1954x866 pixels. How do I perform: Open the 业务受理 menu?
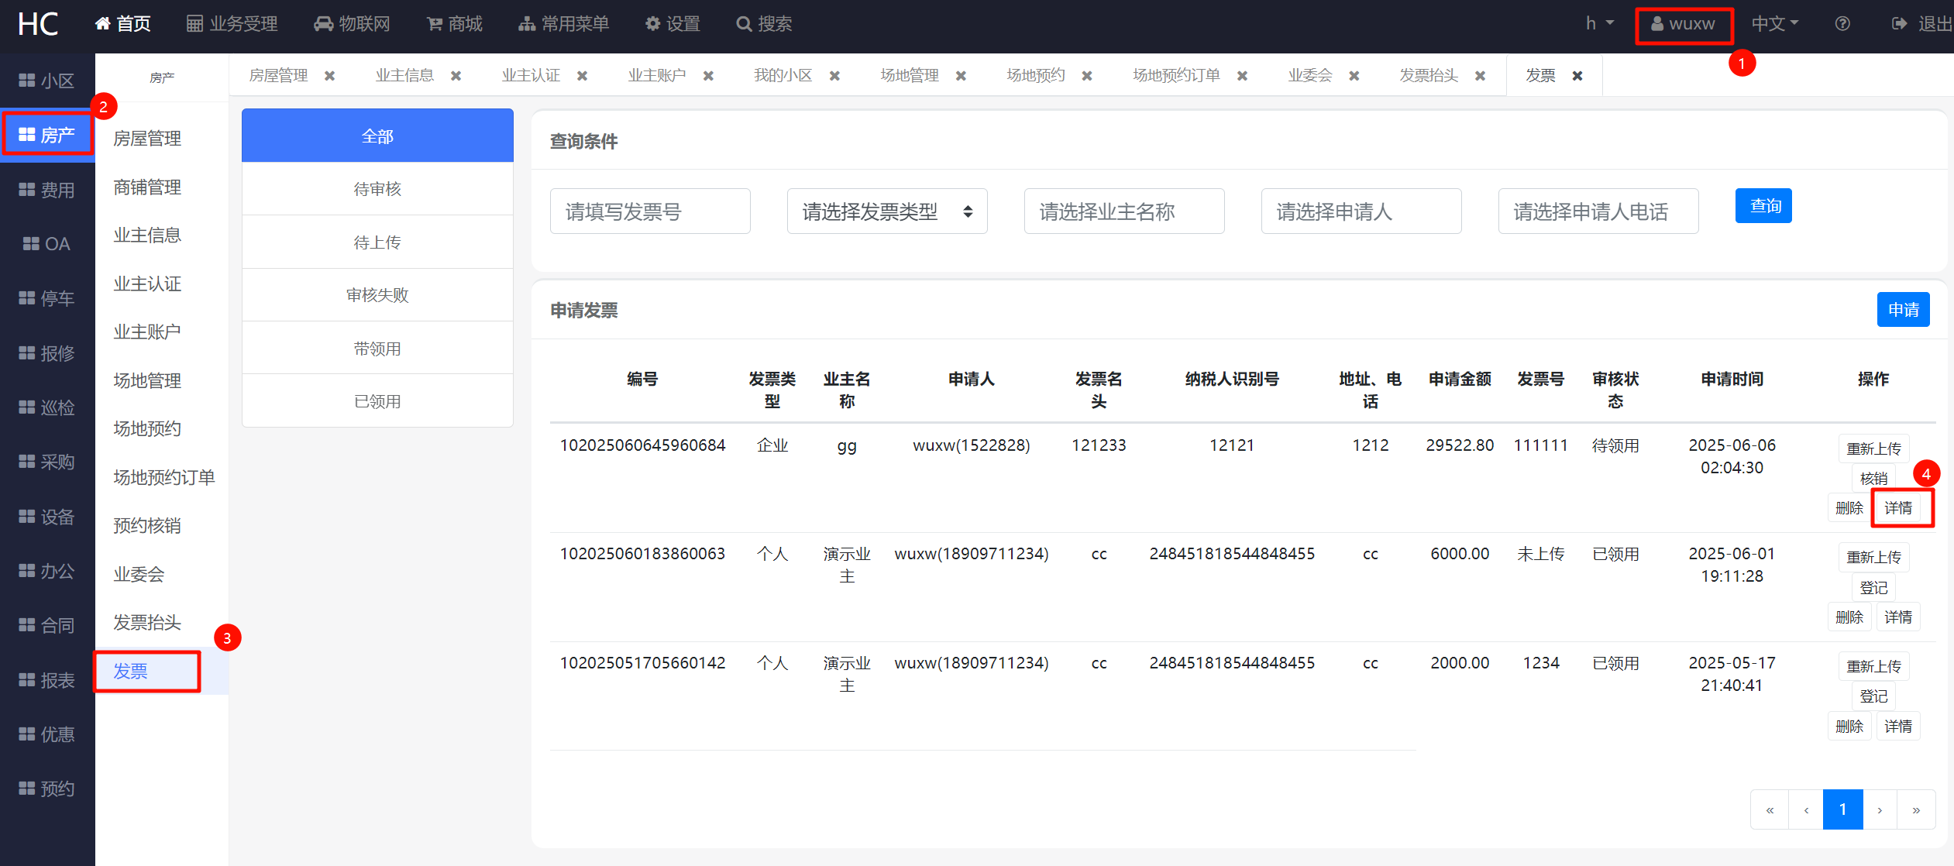(x=232, y=24)
